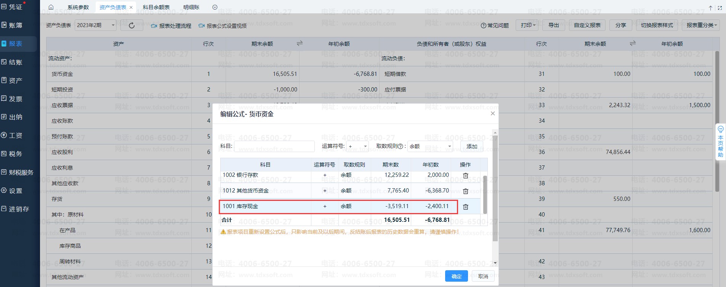Go to the home tab icon
This screenshot has height=287, width=726.
(51, 7)
